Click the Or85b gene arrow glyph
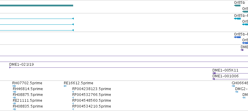Screen dimensions: 248x111 tap(237, 6)
